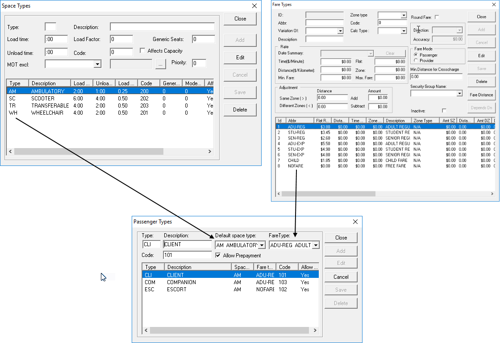The image size is (500, 343).
Task: Click the Fare Distance button
Action: point(481,95)
